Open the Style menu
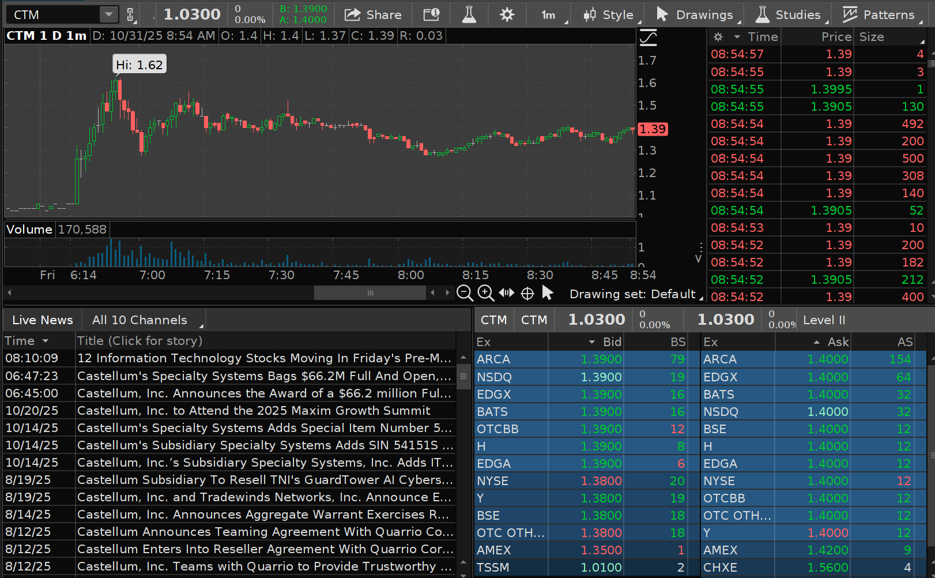The image size is (935, 578). [x=608, y=15]
